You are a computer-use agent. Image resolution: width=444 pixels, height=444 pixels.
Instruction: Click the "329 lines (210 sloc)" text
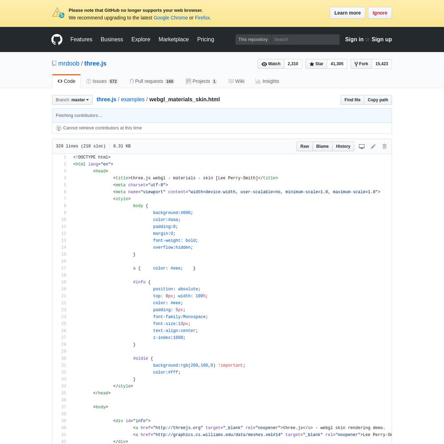[81, 146]
